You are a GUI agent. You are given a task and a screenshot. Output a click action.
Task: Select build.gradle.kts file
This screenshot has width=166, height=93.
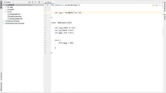15,14
